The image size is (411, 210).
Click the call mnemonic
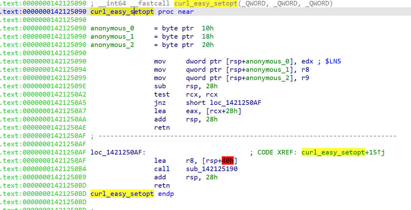(162, 169)
